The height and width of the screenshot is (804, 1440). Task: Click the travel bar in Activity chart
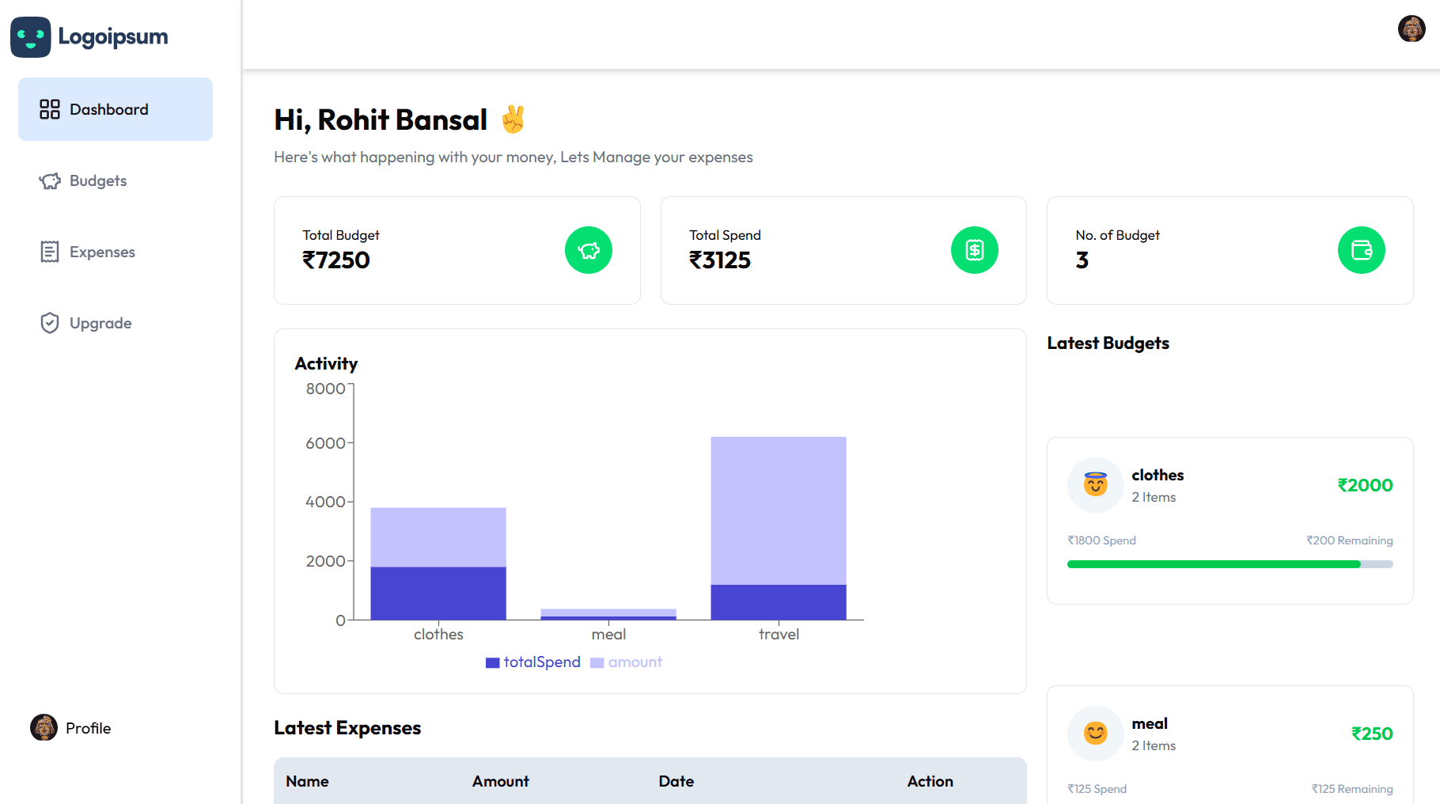pyautogui.click(x=778, y=527)
